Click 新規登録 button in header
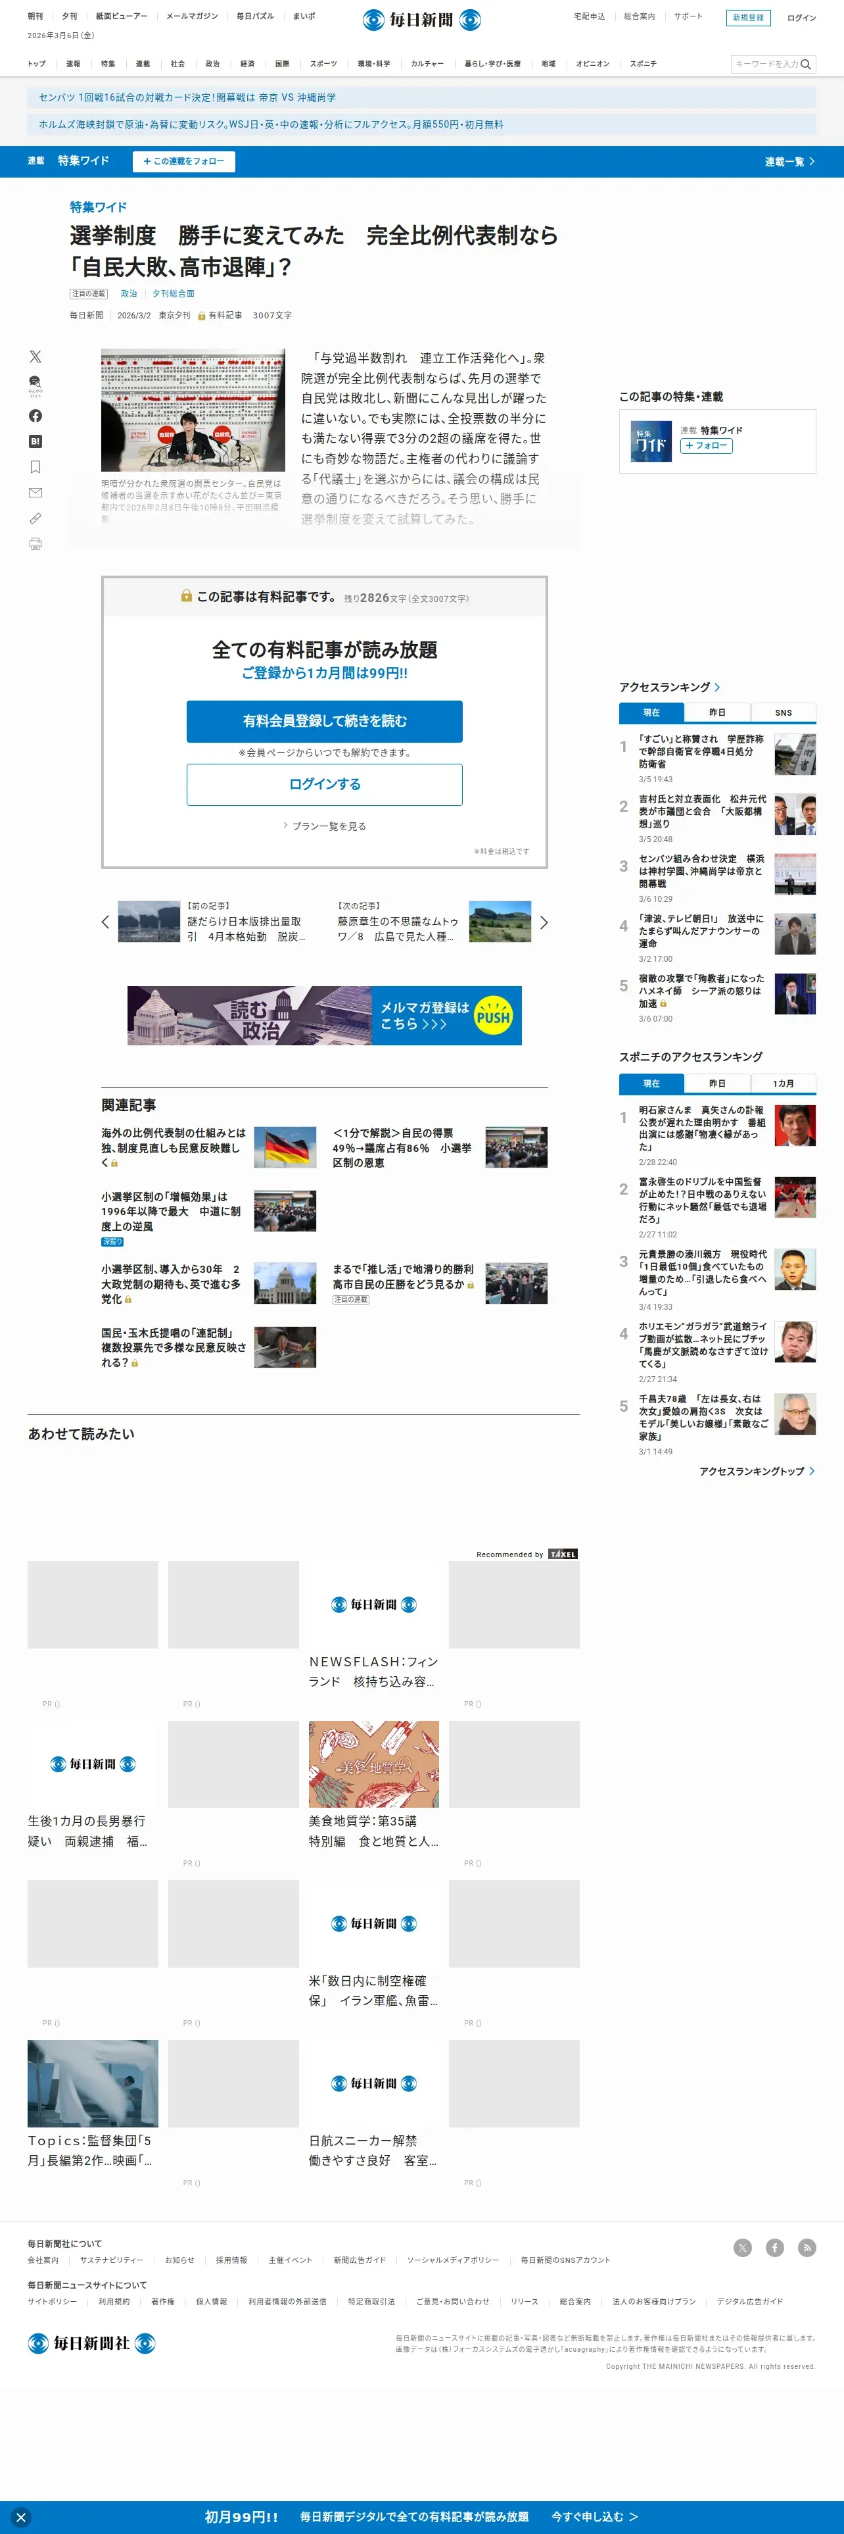 [x=748, y=18]
